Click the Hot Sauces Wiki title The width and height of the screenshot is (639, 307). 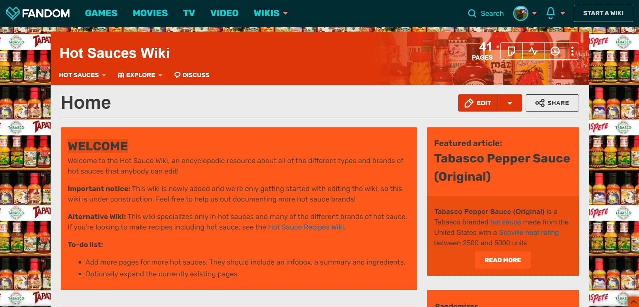(x=115, y=53)
